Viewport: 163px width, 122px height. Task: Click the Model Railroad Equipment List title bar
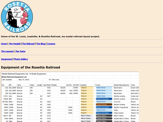(70, 74)
